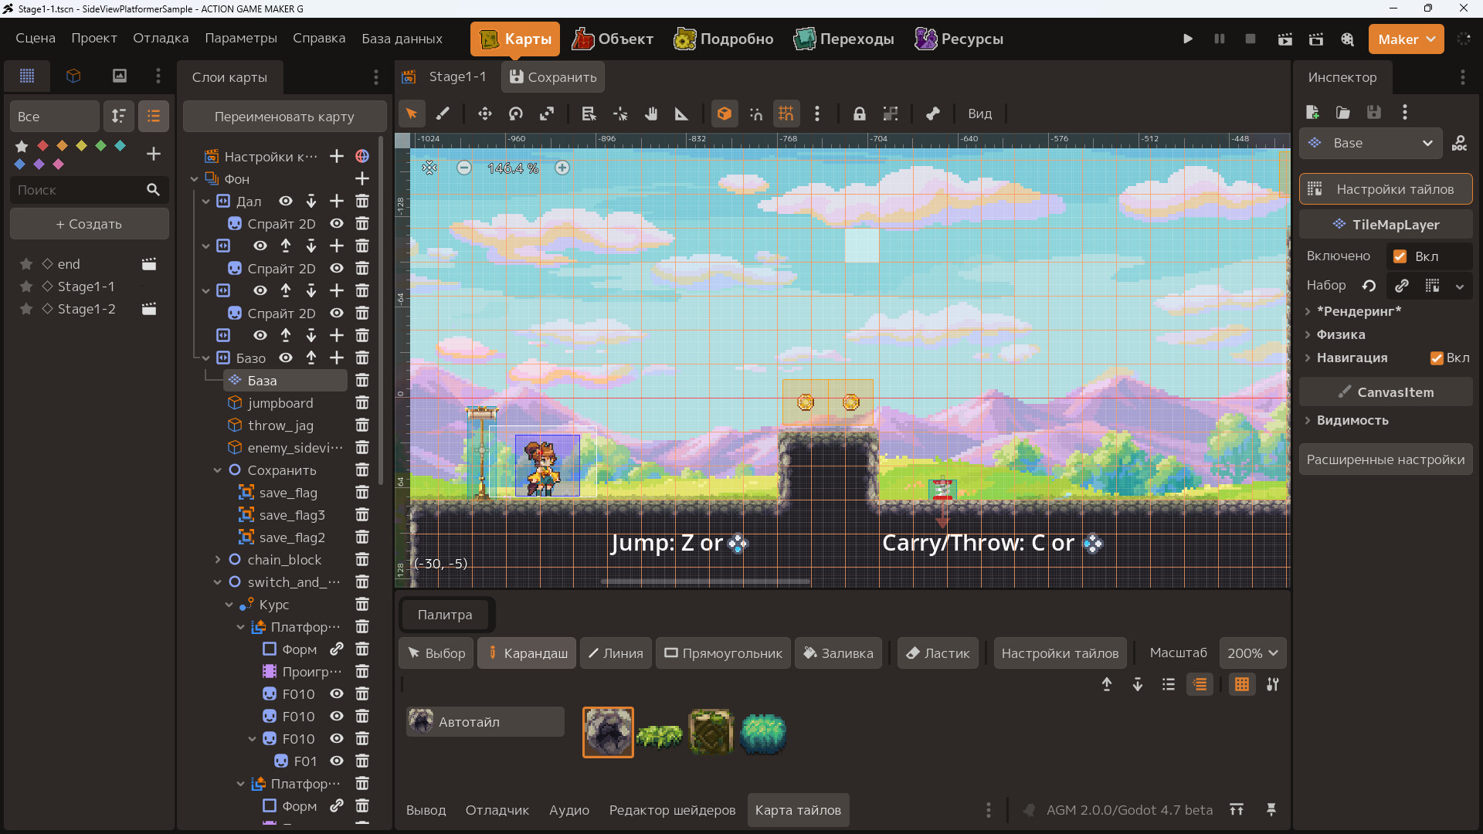1483x834 pixels.
Task: Collapse the Сохранить tree group
Action: (x=217, y=470)
